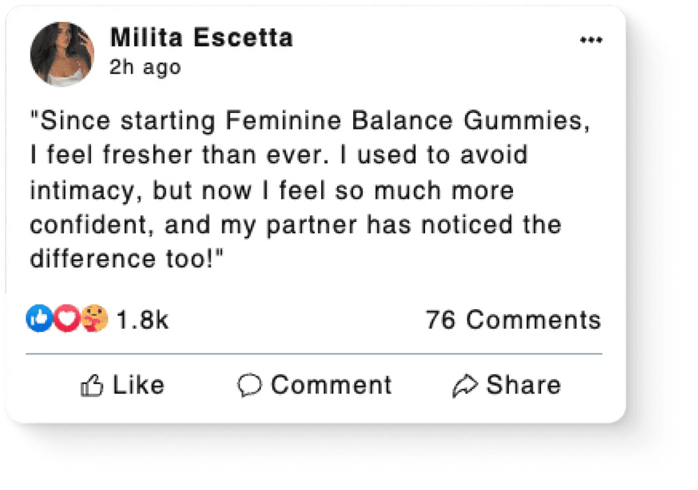Screen dimensions: 698x490
Task: Click the curved arrow icon beside Share
Action: [x=464, y=385]
